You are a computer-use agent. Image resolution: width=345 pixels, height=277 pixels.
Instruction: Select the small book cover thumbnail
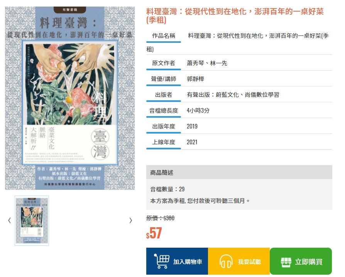tap(32, 220)
